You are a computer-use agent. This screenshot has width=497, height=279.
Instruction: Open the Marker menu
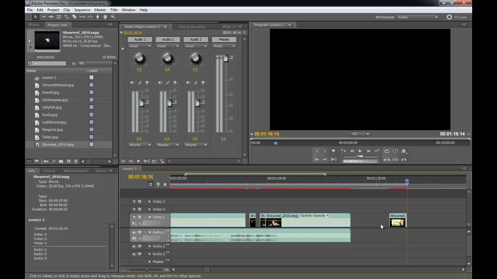(100, 10)
